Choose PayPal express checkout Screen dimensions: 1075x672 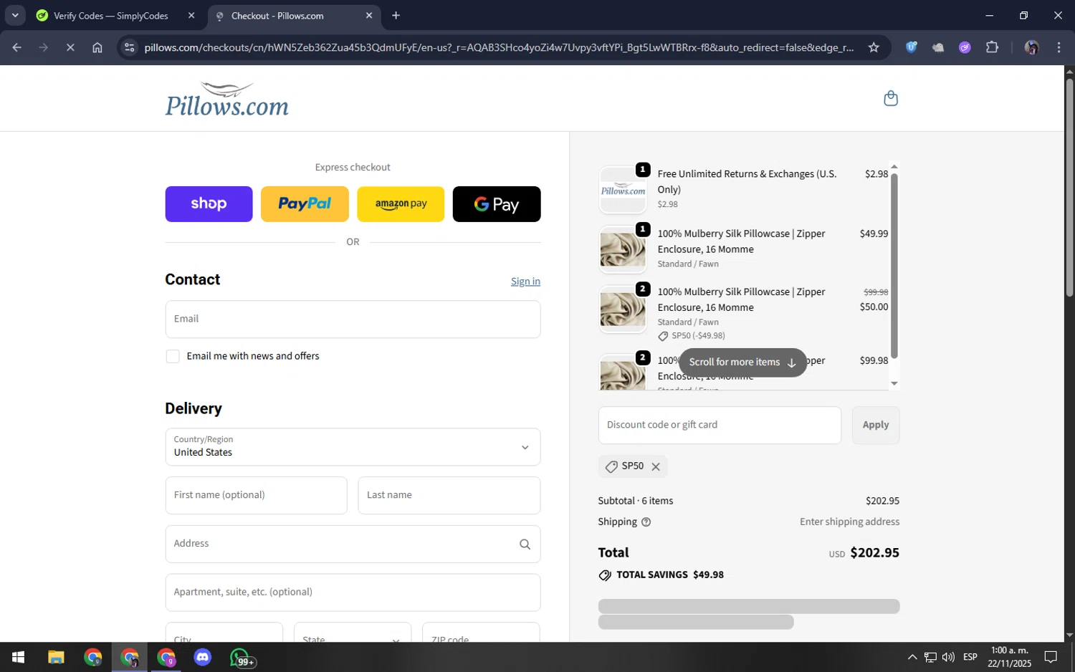(x=305, y=204)
